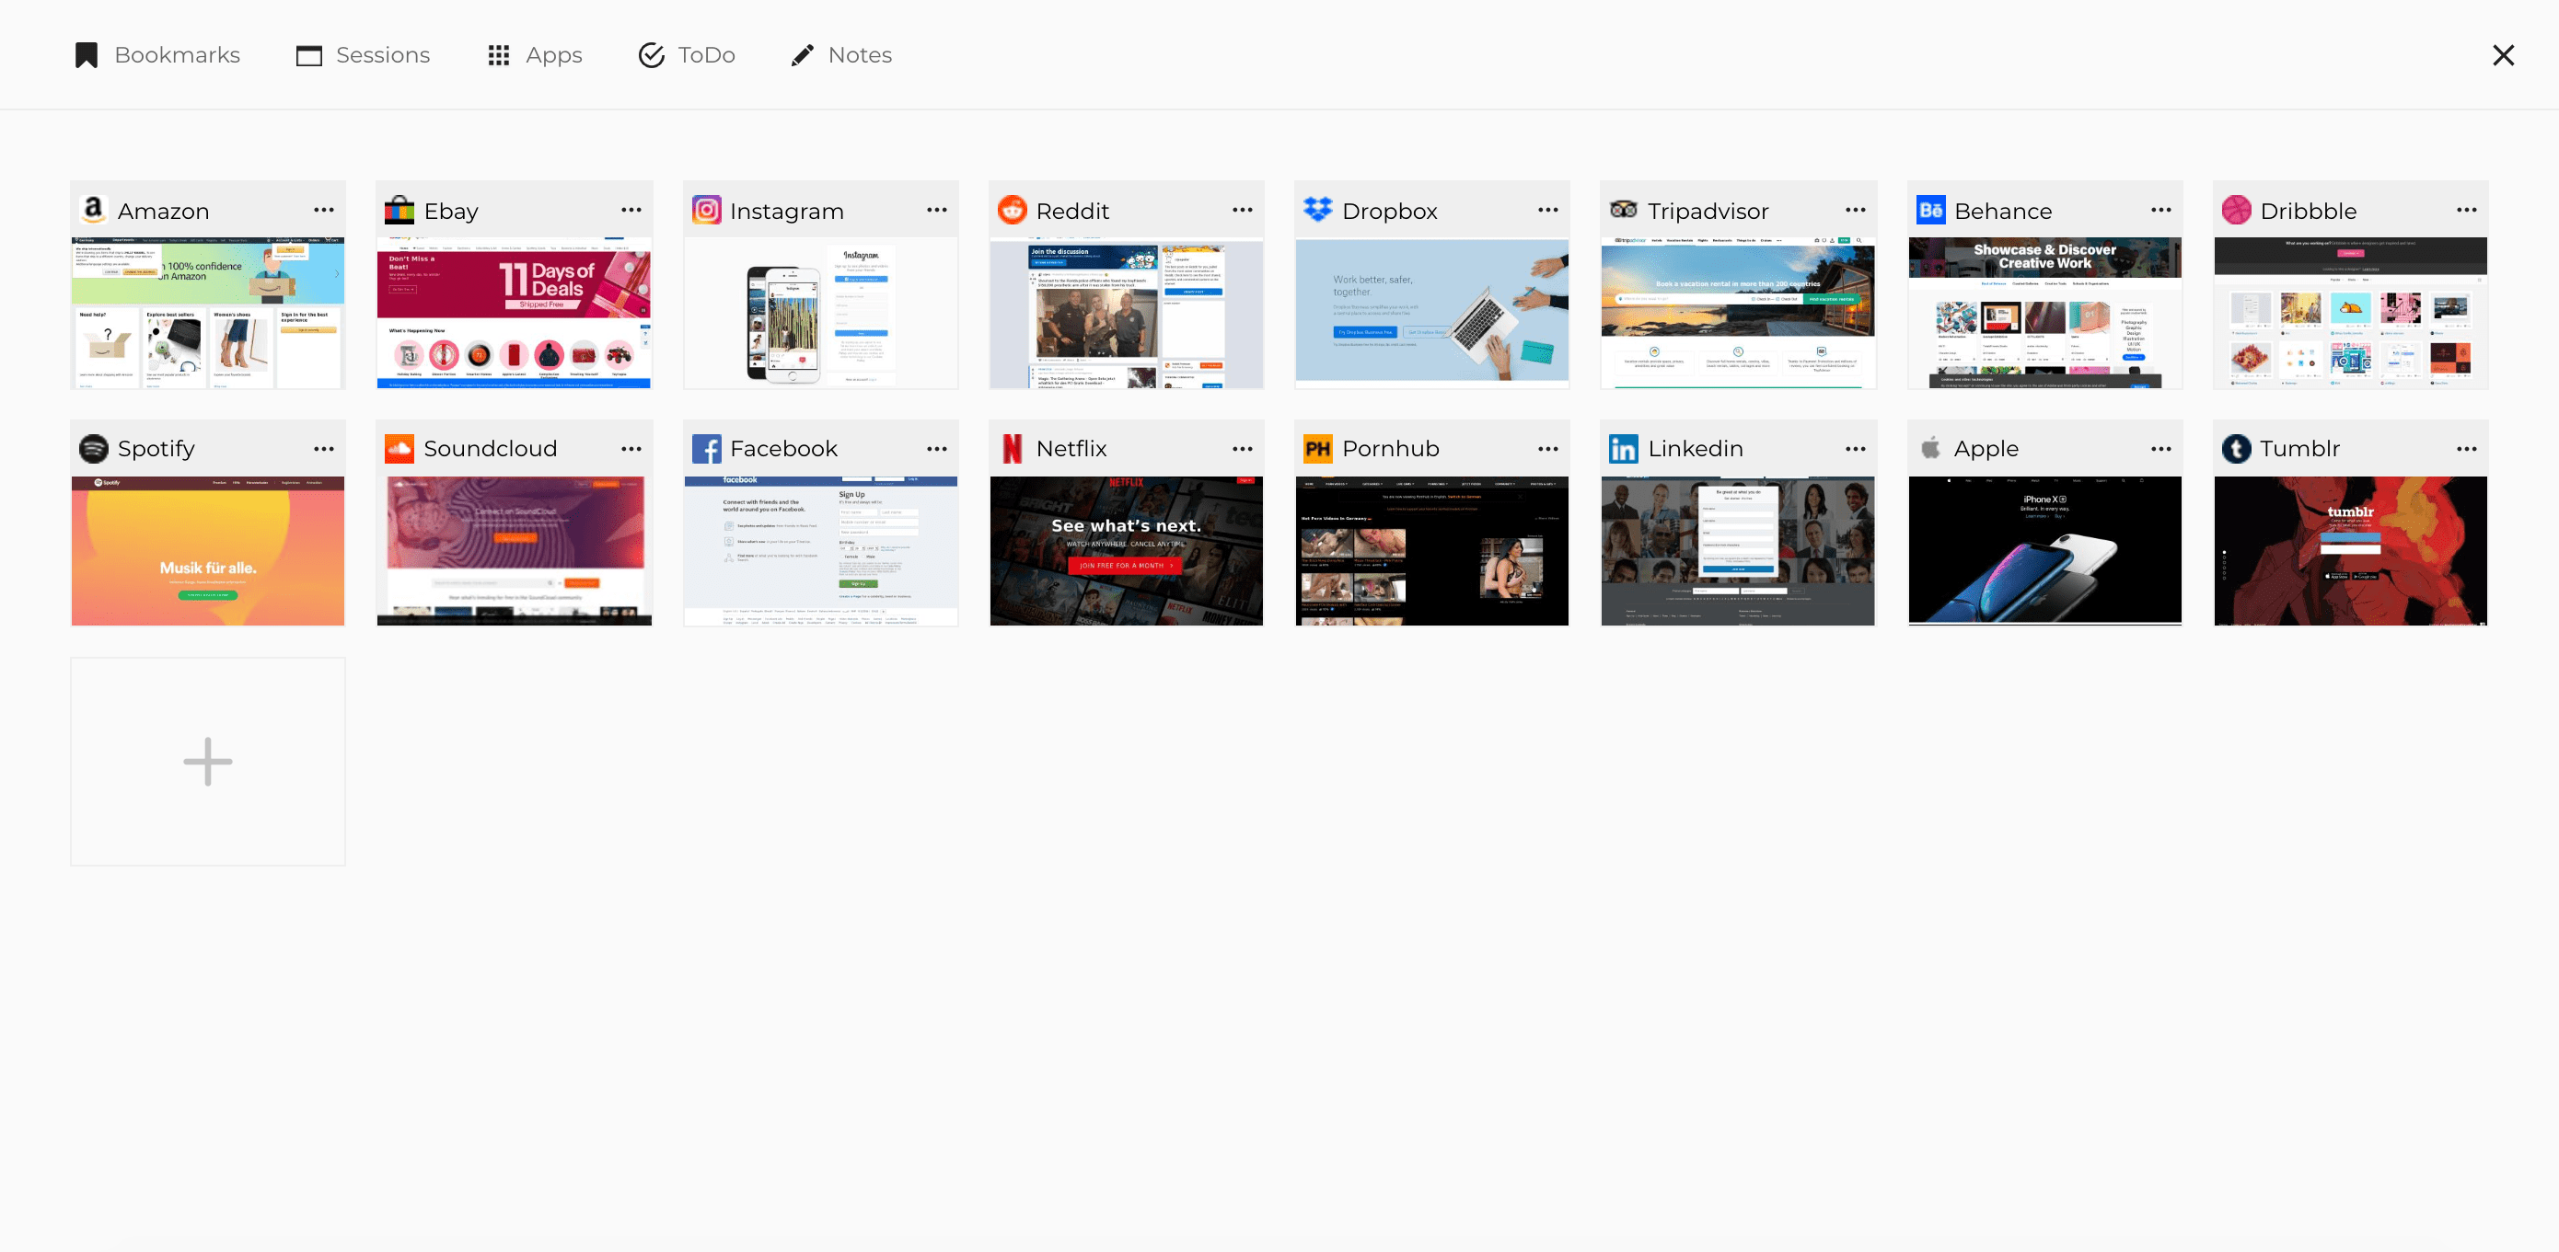The width and height of the screenshot is (2559, 1252).
Task: Click the Amazon favicon icon
Action: click(93, 210)
